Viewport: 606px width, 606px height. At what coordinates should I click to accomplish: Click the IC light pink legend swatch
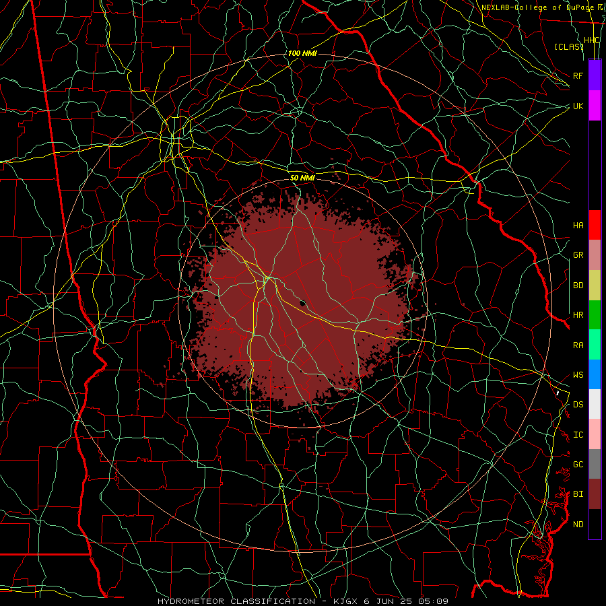(x=595, y=434)
